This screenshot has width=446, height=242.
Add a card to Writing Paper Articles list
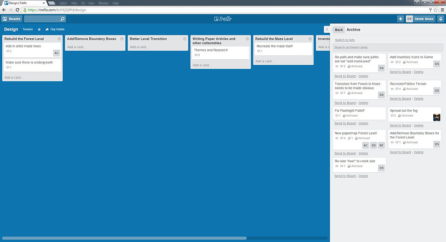coord(202,65)
